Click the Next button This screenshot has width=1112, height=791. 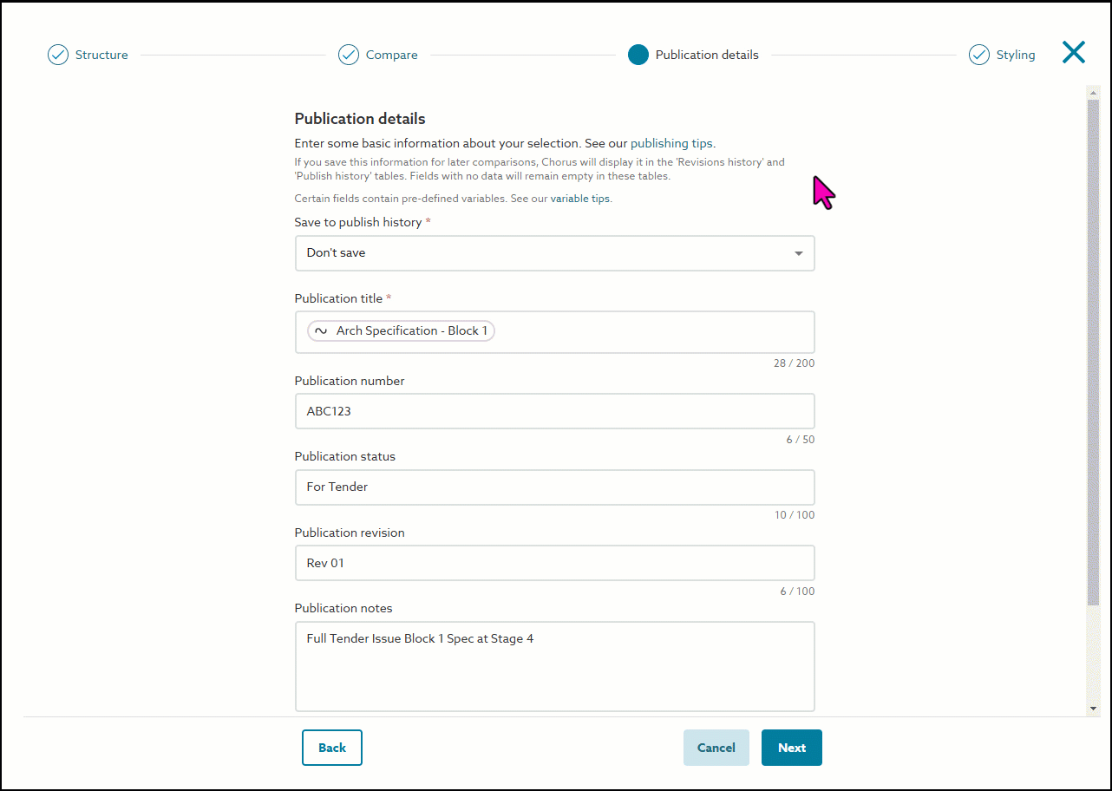[792, 748]
